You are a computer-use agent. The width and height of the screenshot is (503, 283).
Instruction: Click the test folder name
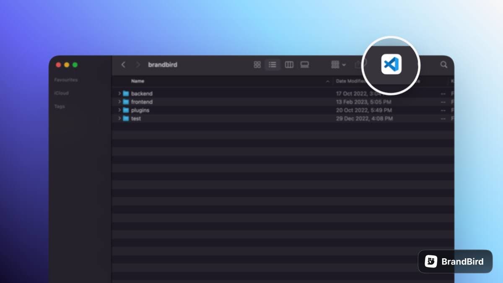pyautogui.click(x=136, y=119)
